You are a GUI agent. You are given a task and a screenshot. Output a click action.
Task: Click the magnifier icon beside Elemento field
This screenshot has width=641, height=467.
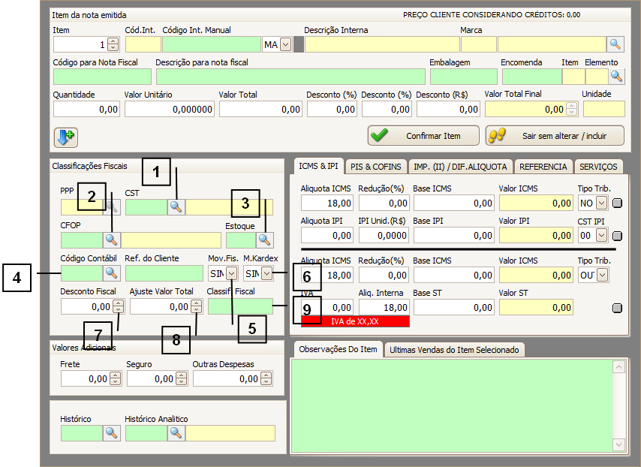click(616, 76)
